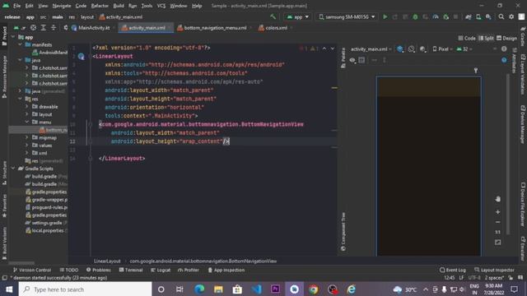Viewport: 527px width, 296px height.
Task: Click the Sync Project with Gradle icon
Action: [x=468, y=16]
